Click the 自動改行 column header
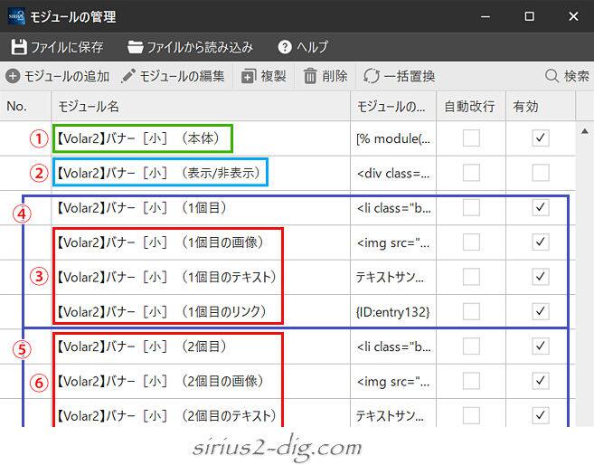The image size is (594, 465). 471,106
